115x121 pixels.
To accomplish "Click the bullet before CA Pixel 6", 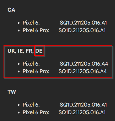I will pyautogui.click(x=19, y=23).
